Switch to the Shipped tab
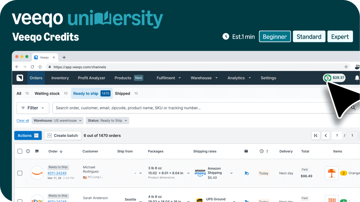The width and height of the screenshot is (360, 202). [x=126, y=94]
